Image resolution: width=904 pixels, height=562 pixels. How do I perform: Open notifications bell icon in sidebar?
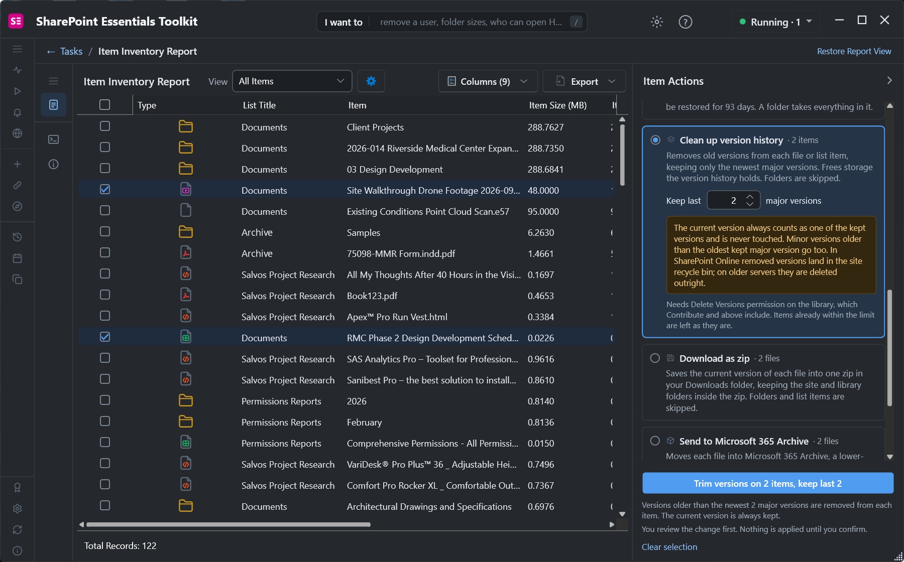point(18,112)
